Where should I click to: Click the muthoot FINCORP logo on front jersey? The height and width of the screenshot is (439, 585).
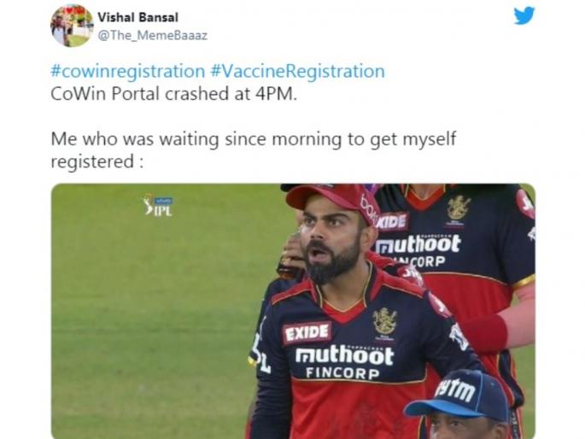[344, 362]
